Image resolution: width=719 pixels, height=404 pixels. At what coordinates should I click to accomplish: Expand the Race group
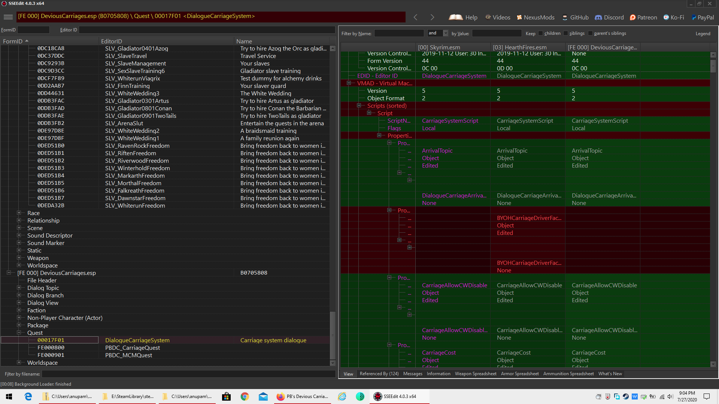[19, 213]
